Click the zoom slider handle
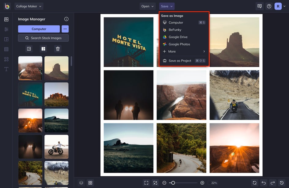 point(173,183)
